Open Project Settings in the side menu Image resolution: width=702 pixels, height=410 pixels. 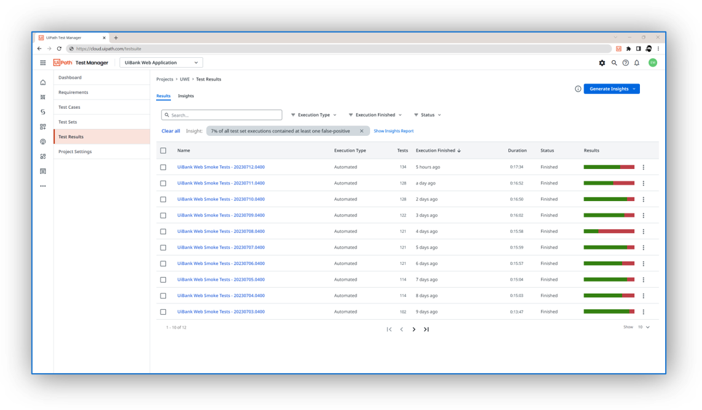(101, 152)
